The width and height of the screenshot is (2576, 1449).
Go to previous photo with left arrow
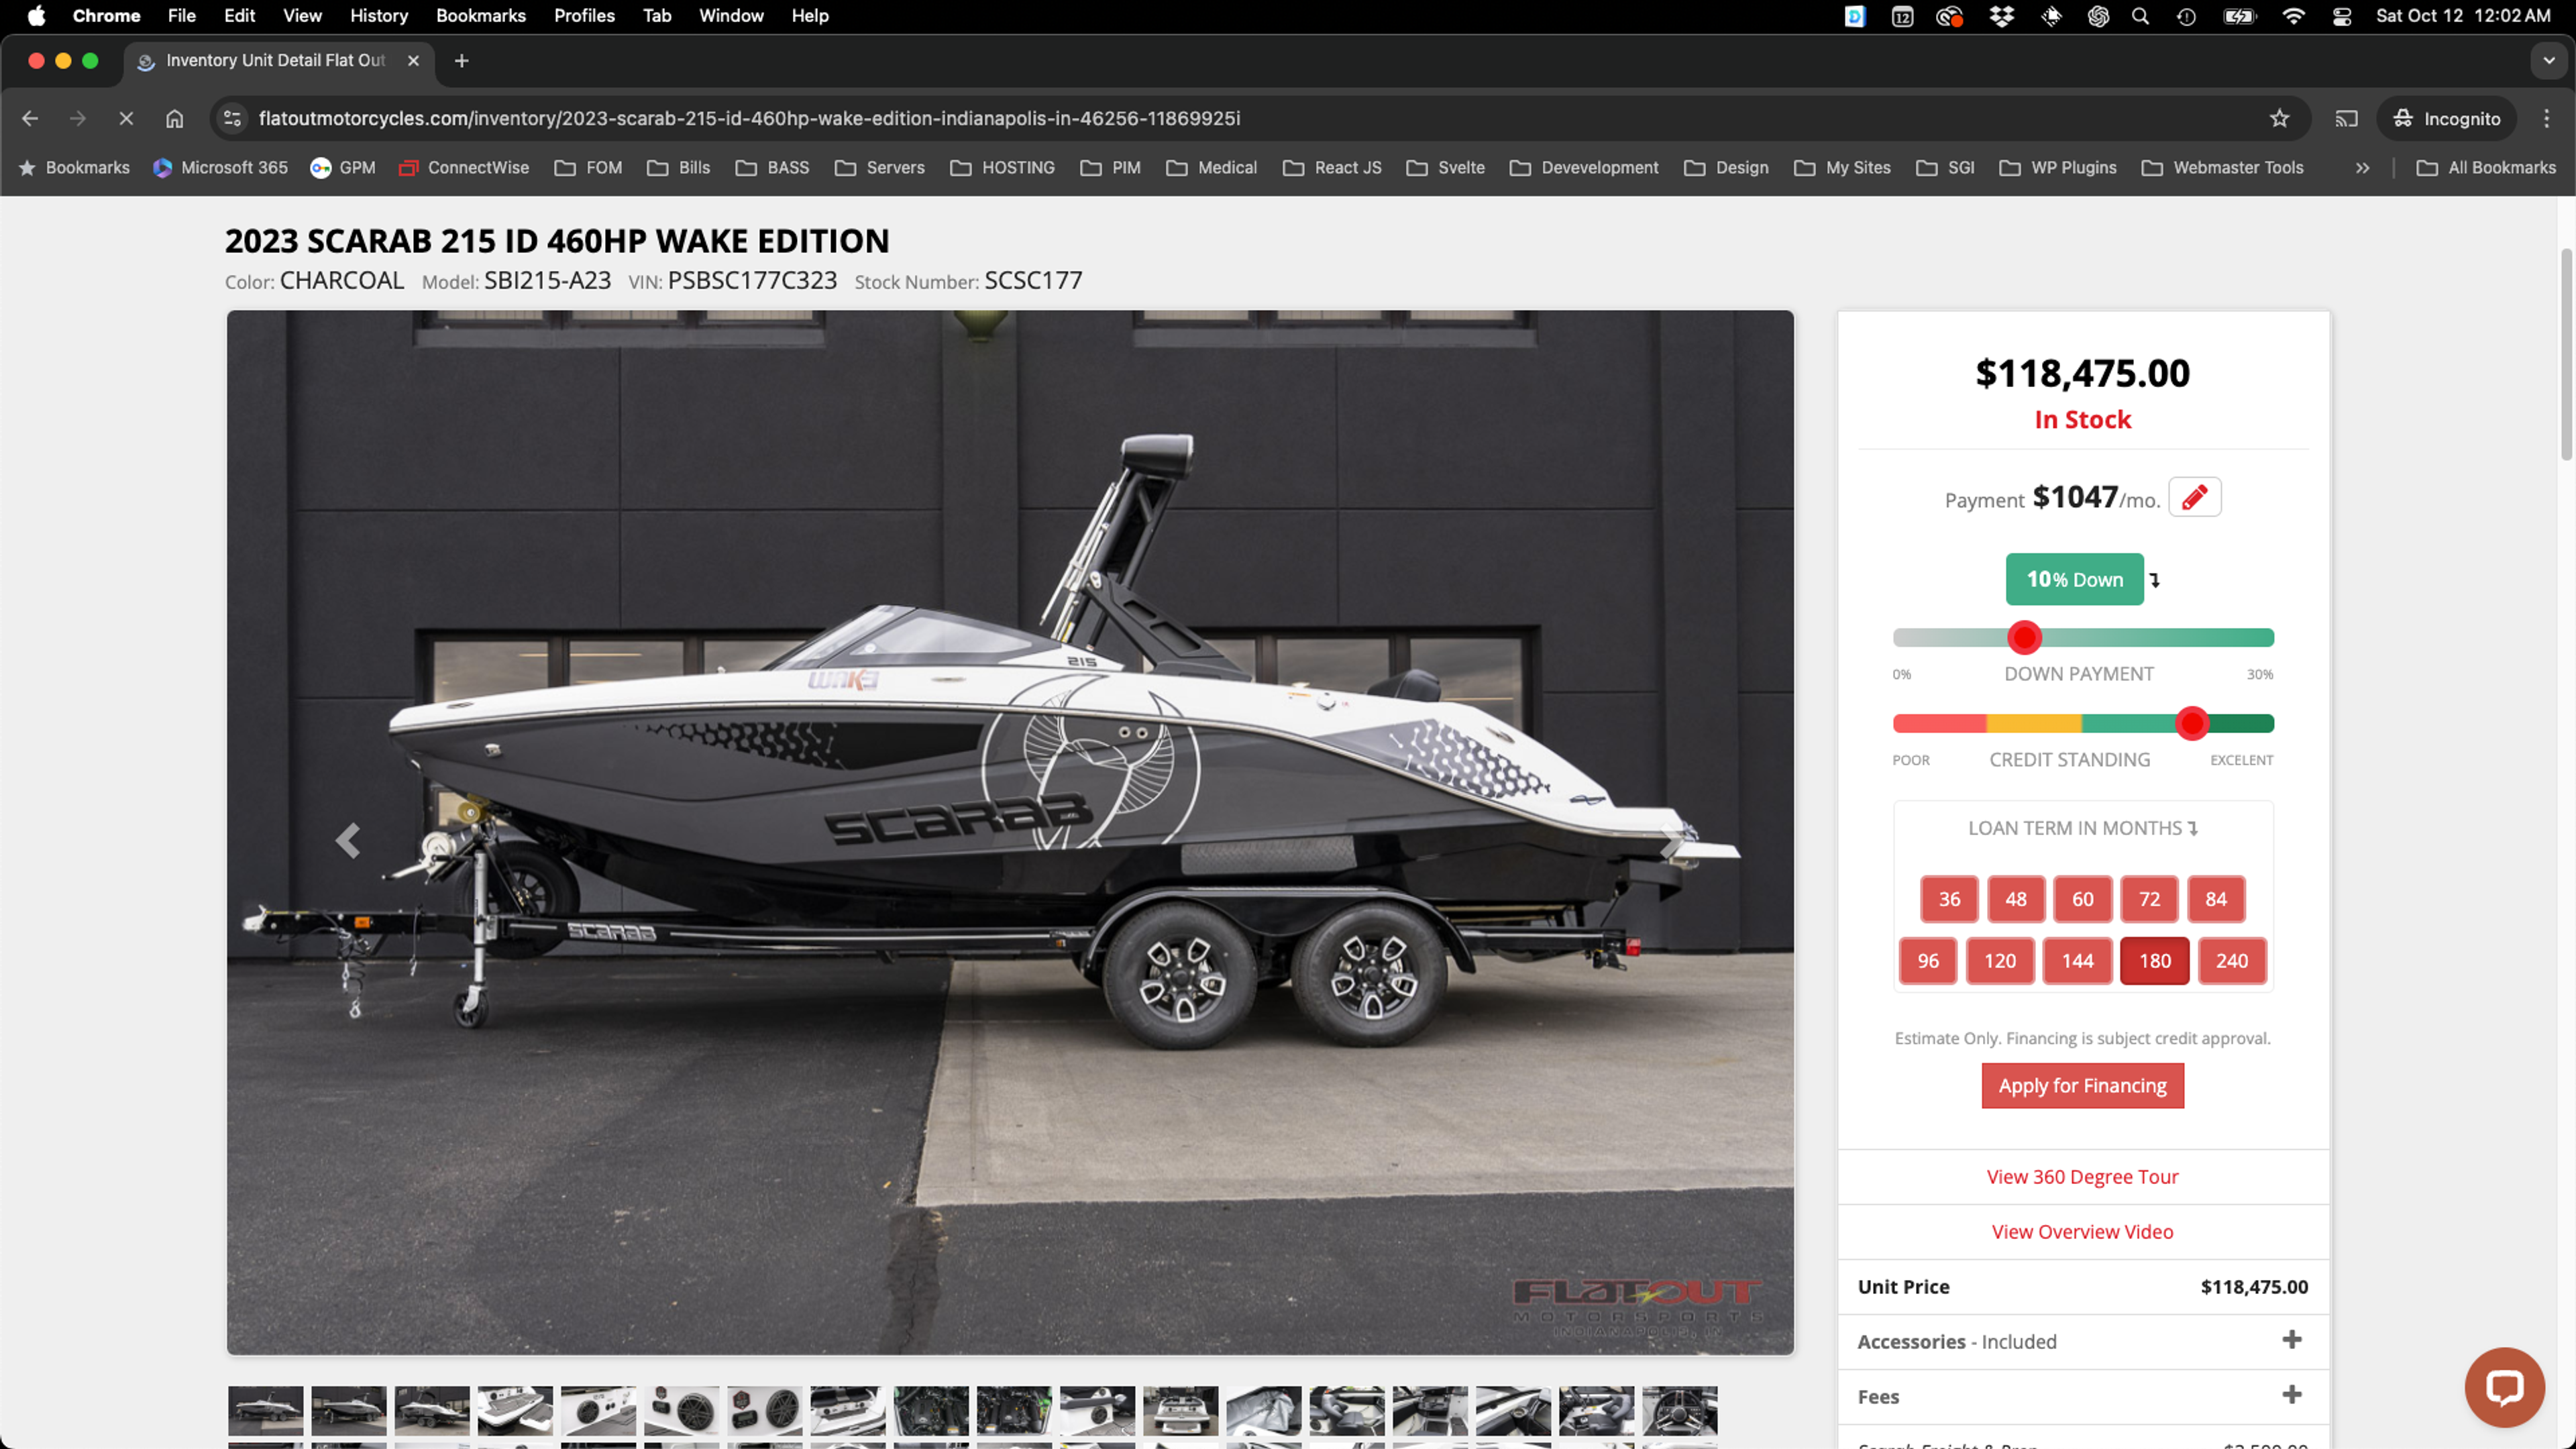pyautogui.click(x=347, y=840)
